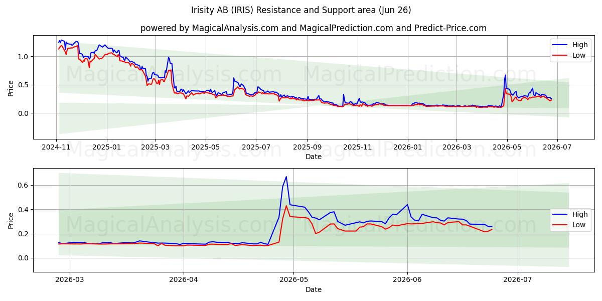The width and height of the screenshot is (602, 301).
Task: Click the blue High peak near 0.67 in bottom chart
Action: click(286, 177)
